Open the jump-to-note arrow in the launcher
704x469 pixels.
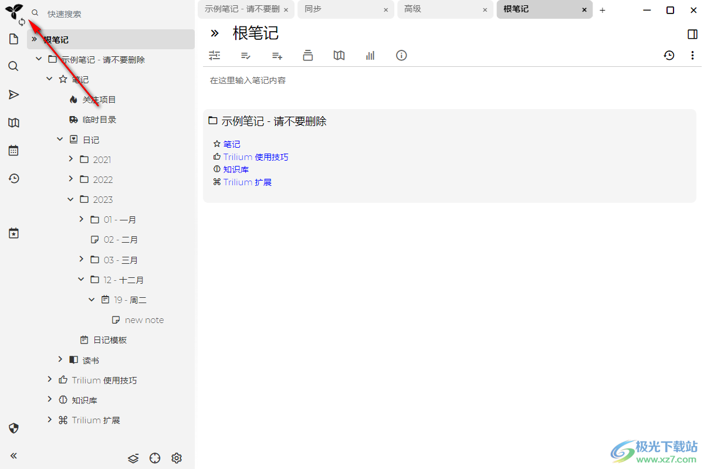coord(13,94)
